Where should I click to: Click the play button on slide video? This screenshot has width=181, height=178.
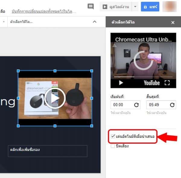[55, 98]
